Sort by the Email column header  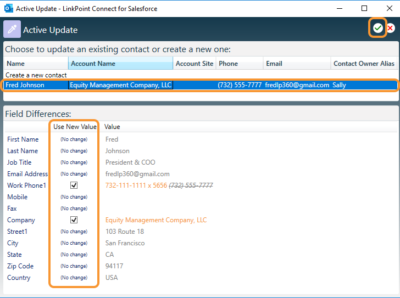coord(297,64)
